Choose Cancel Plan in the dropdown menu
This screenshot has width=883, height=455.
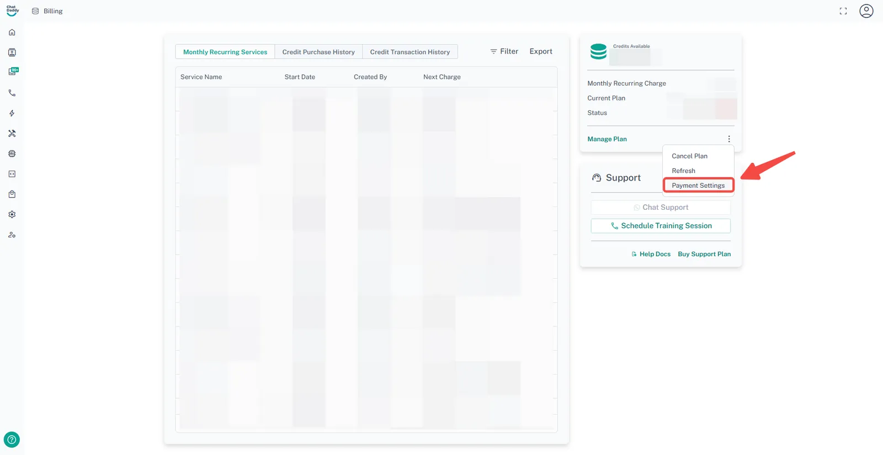point(689,156)
